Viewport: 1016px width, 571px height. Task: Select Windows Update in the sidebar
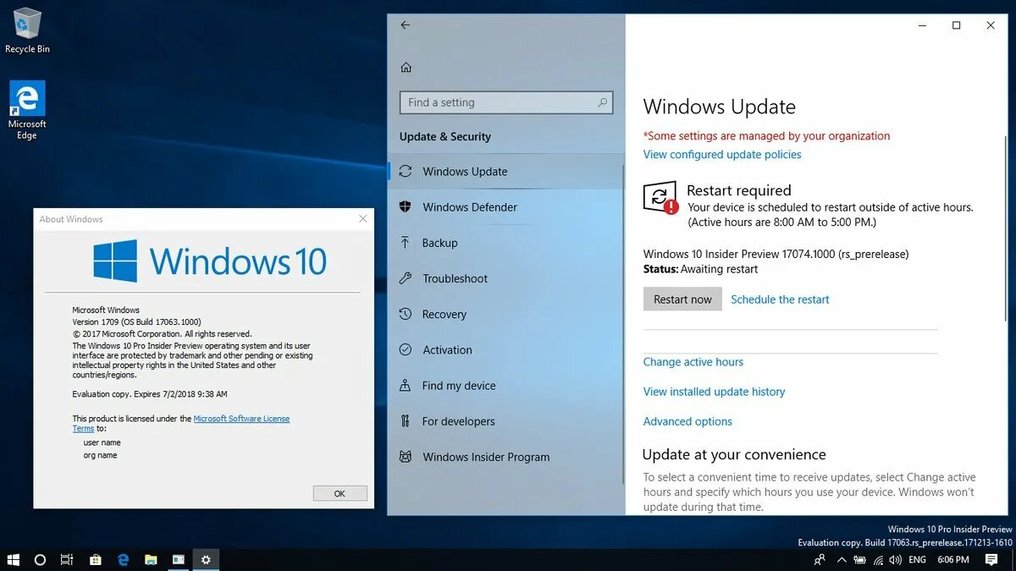tap(505, 171)
